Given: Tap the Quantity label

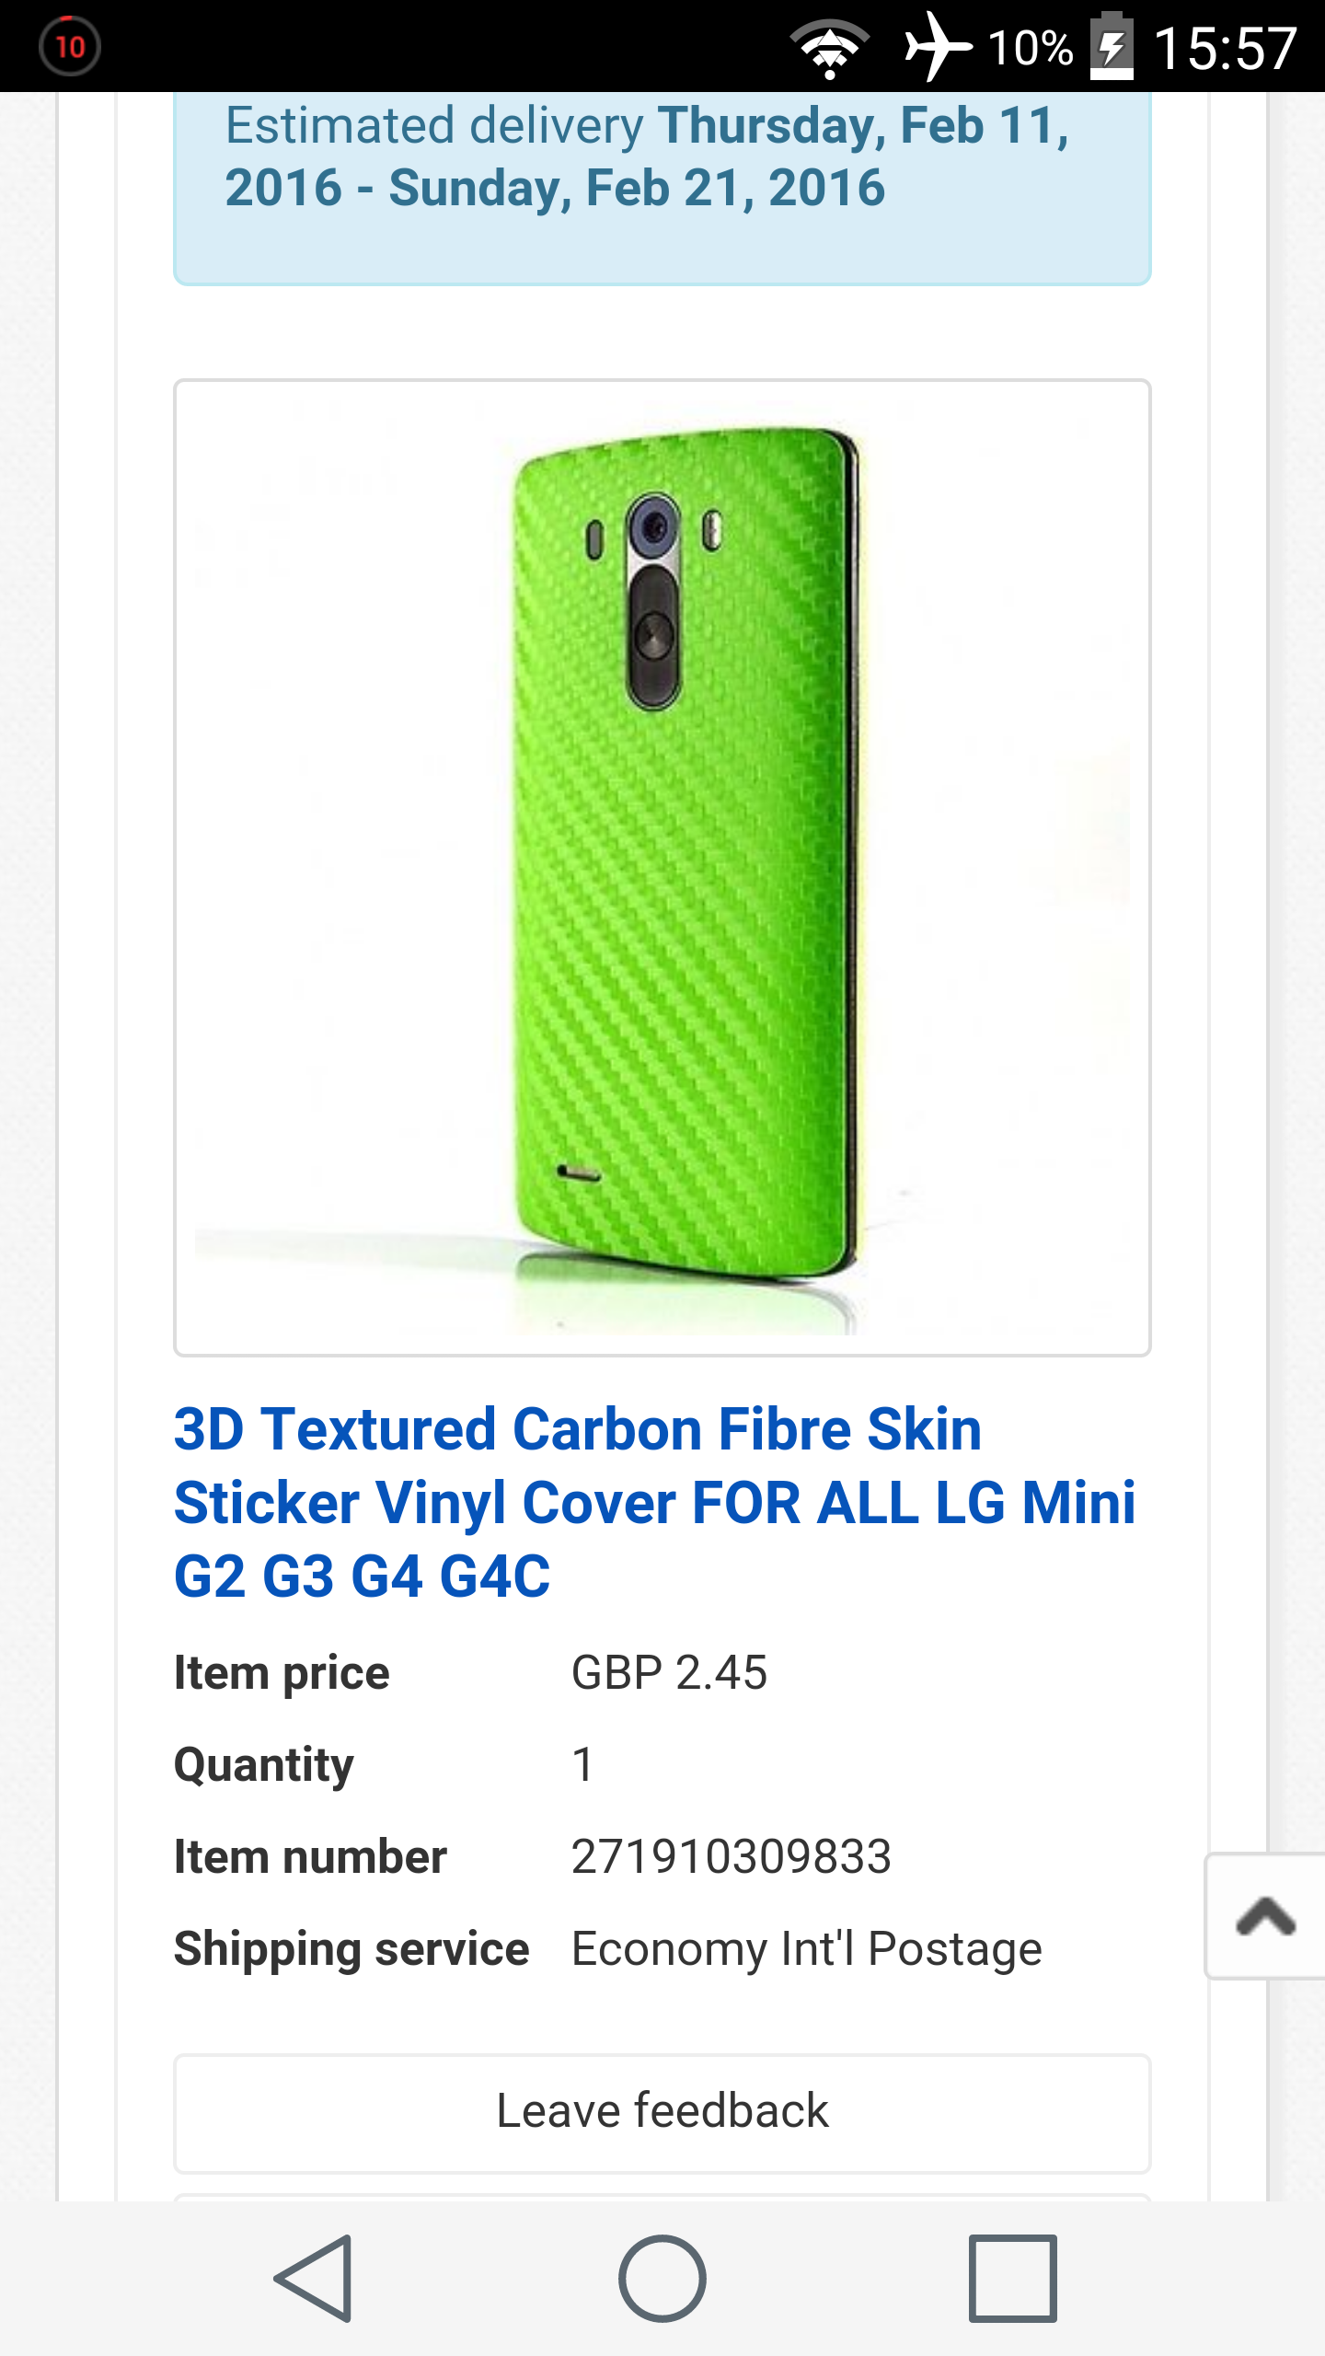Looking at the screenshot, I should [x=264, y=1764].
